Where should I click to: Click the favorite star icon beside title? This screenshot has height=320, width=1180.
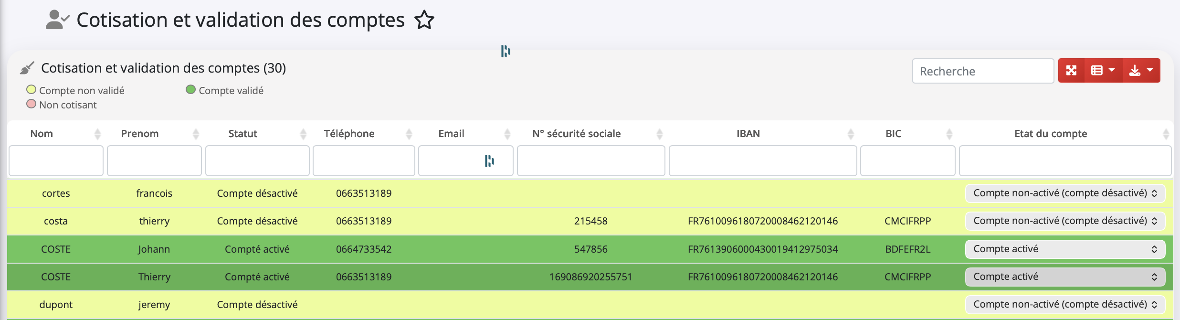(424, 21)
